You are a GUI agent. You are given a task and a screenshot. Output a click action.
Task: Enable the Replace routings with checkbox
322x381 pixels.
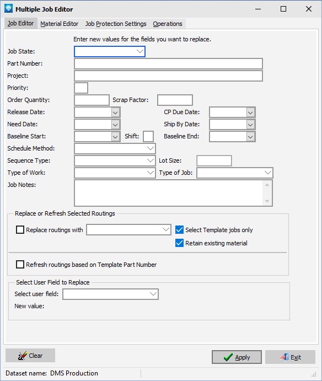tap(20, 229)
